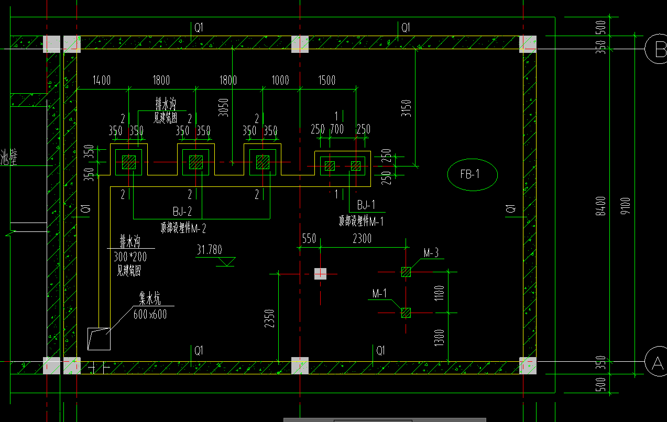Click the 300*200 drain size text
This screenshot has width=667, height=422.
click(130, 257)
